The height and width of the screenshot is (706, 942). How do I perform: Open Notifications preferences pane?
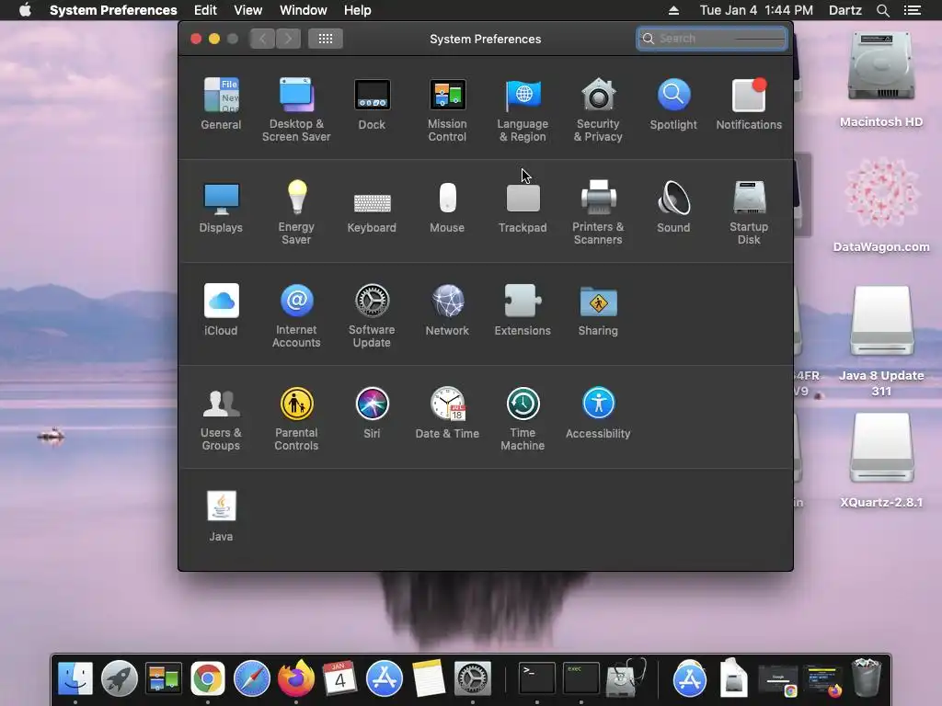(x=749, y=104)
